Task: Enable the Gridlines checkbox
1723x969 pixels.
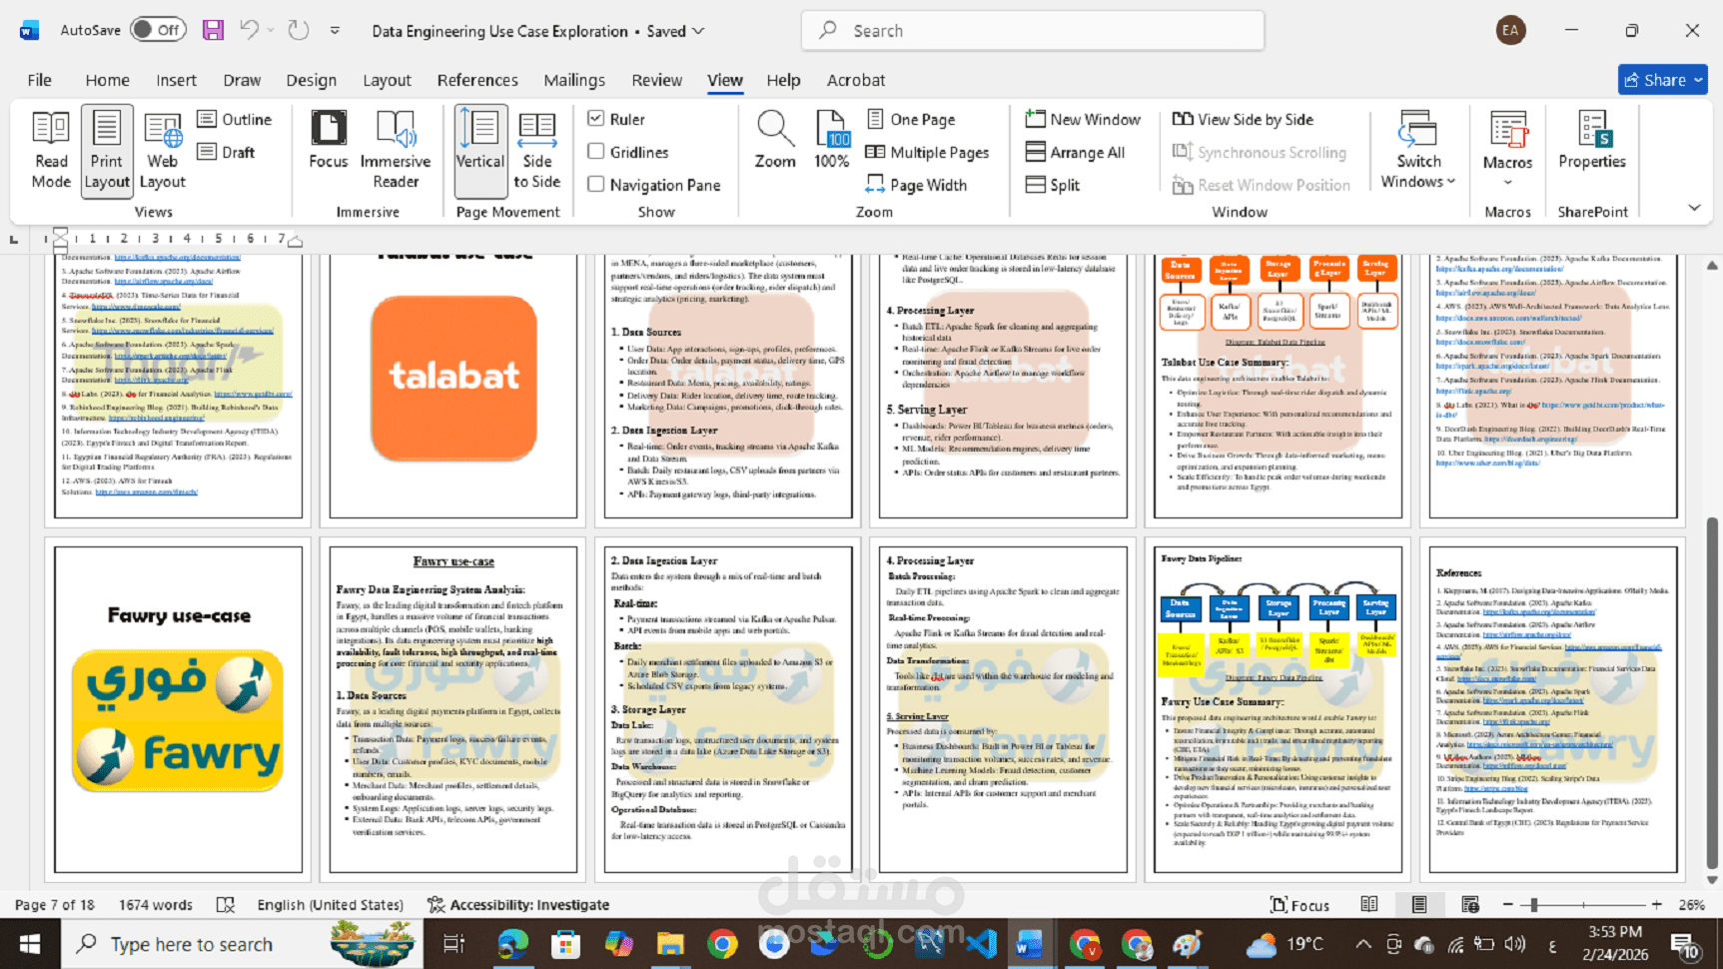Action: pyautogui.click(x=596, y=152)
